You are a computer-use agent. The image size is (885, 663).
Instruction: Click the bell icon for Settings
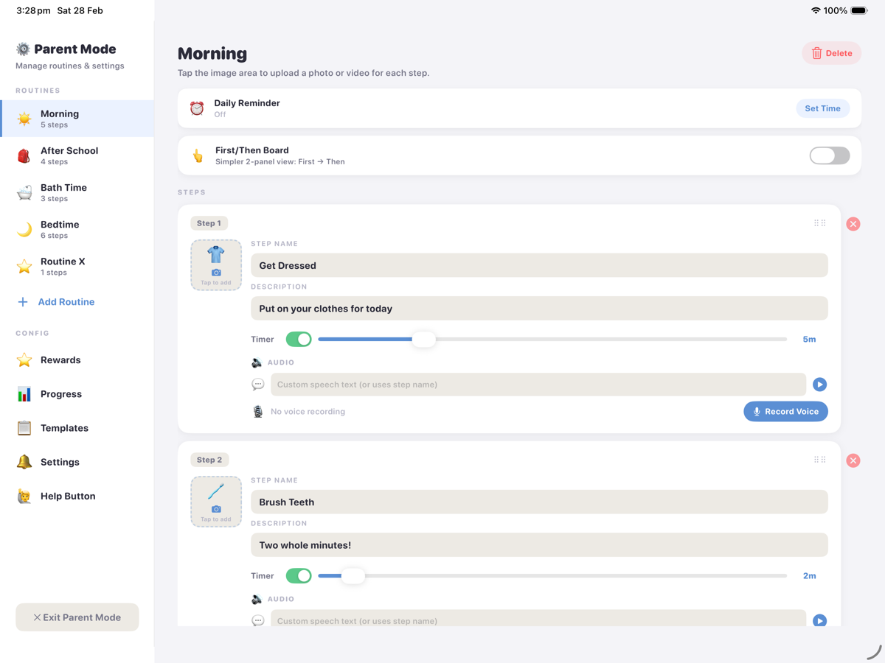click(24, 462)
